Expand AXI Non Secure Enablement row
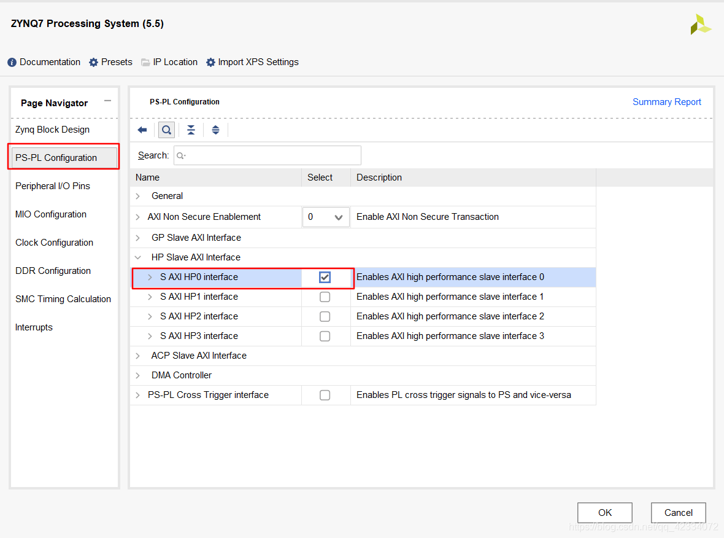The width and height of the screenshot is (724, 538). pos(138,217)
